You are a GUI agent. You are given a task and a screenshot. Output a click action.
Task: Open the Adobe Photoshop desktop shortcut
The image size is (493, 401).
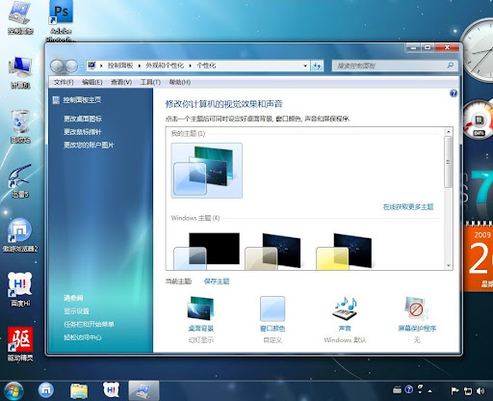(x=61, y=21)
